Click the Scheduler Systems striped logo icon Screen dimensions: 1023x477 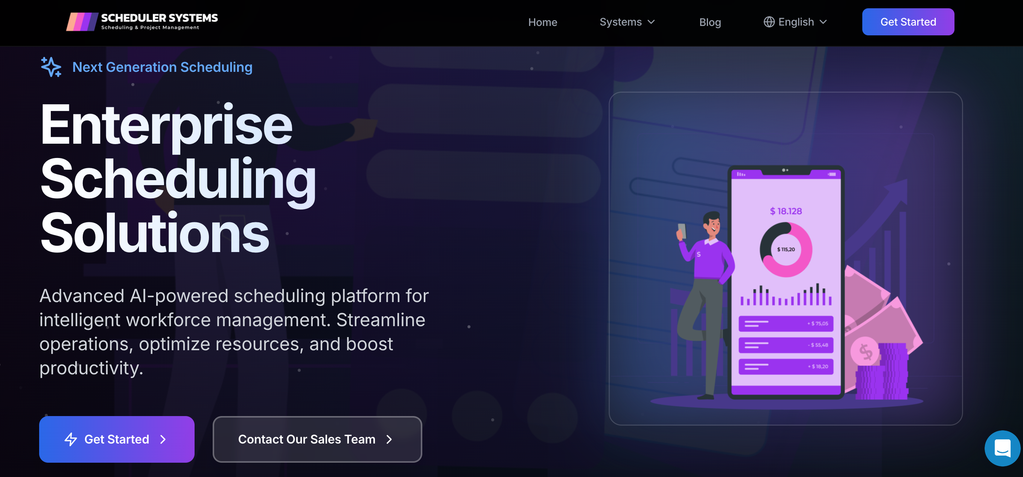click(82, 21)
